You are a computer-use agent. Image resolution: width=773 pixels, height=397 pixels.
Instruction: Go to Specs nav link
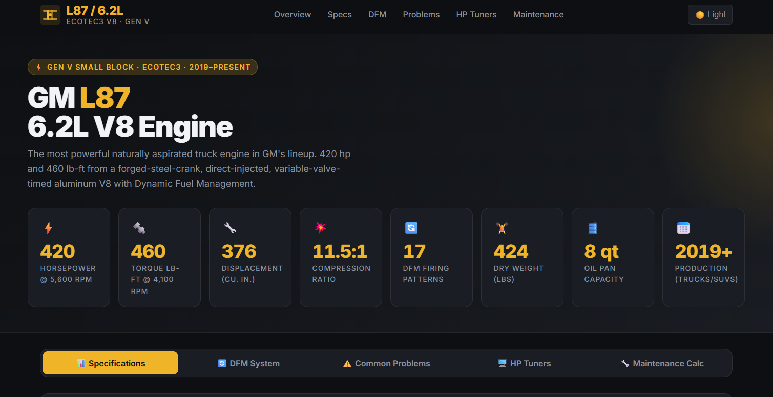(x=340, y=15)
